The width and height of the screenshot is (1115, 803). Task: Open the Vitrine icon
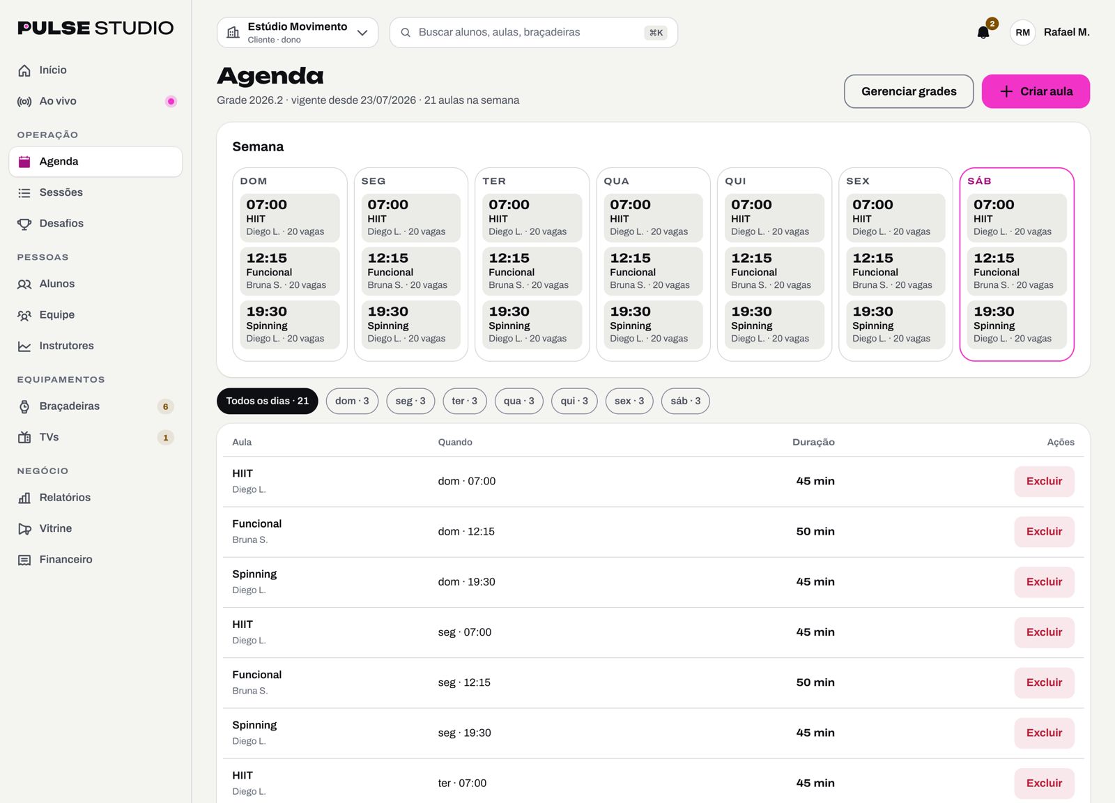(x=24, y=529)
